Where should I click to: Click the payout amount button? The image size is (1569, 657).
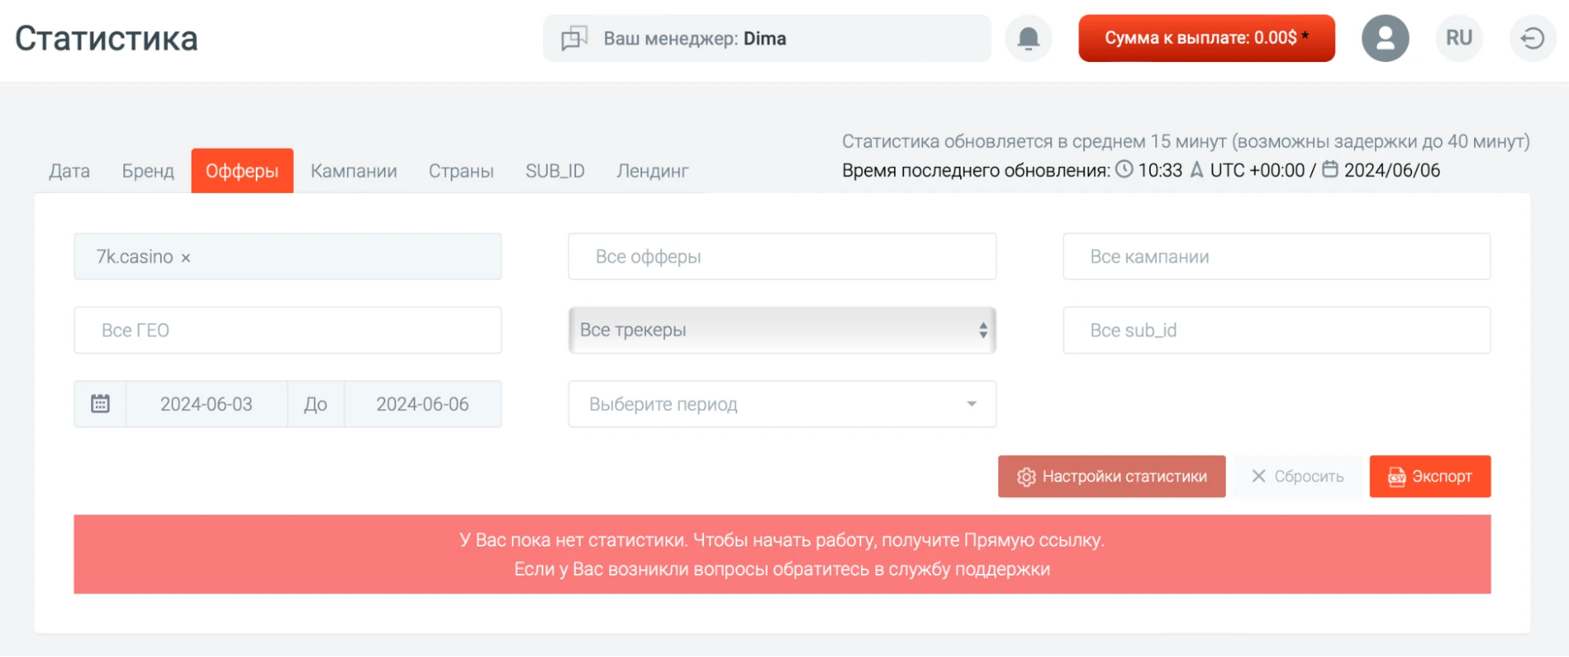click(x=1206, y=38)
